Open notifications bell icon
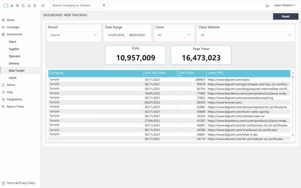The width and height of the screenshot is (301, 188). pyautogui.click(x=267, y=6)
